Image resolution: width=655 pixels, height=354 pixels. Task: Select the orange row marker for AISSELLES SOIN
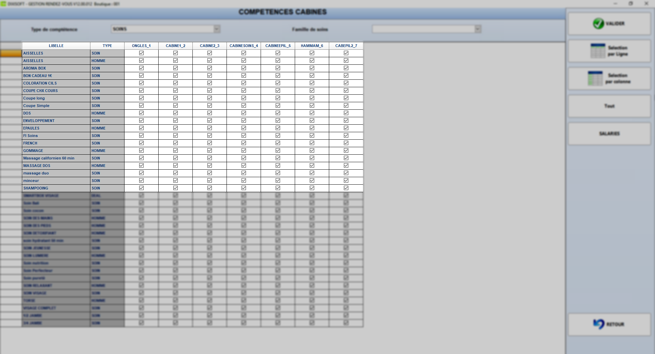pyautogui.click(x=11, y=53)
